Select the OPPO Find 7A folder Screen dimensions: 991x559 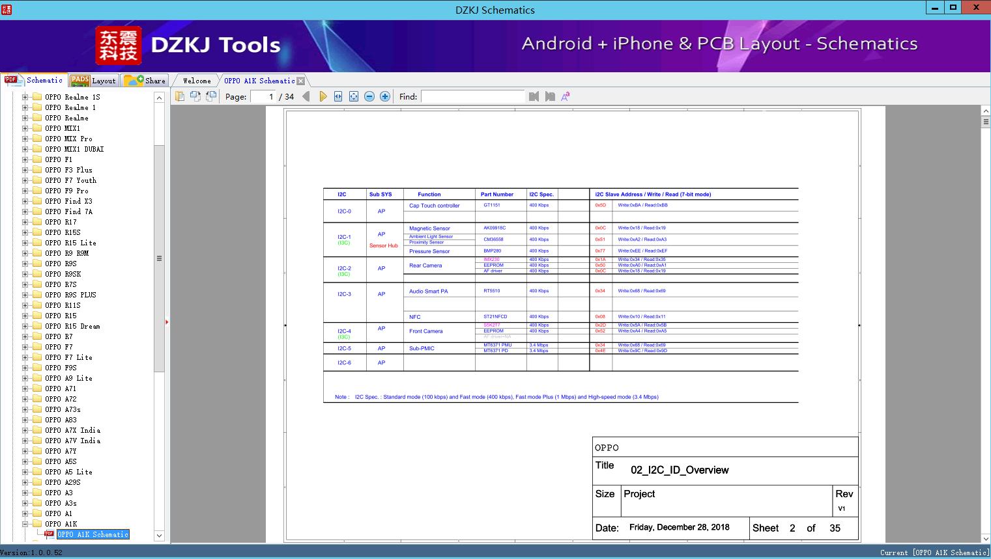pos(68,211)
